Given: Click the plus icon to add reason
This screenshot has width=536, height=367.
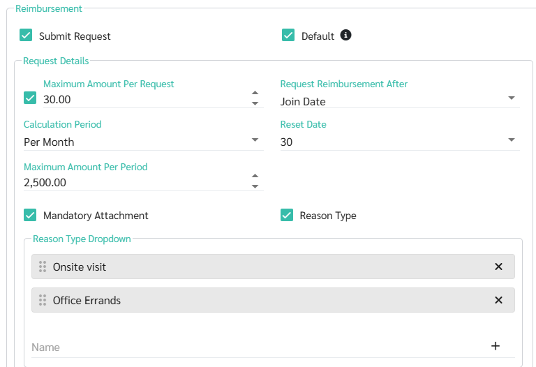Looking at the screenshot, I should [x=496, y=346].
